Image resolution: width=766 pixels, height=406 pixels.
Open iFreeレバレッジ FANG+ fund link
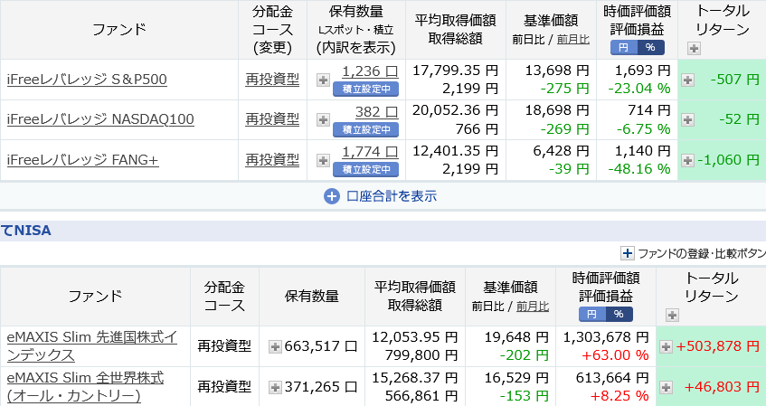point(82,160)
